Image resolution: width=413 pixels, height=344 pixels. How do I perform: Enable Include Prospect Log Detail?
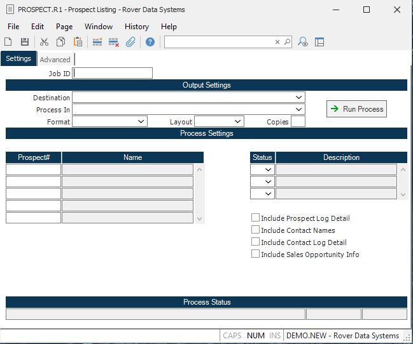coord(255,218)
